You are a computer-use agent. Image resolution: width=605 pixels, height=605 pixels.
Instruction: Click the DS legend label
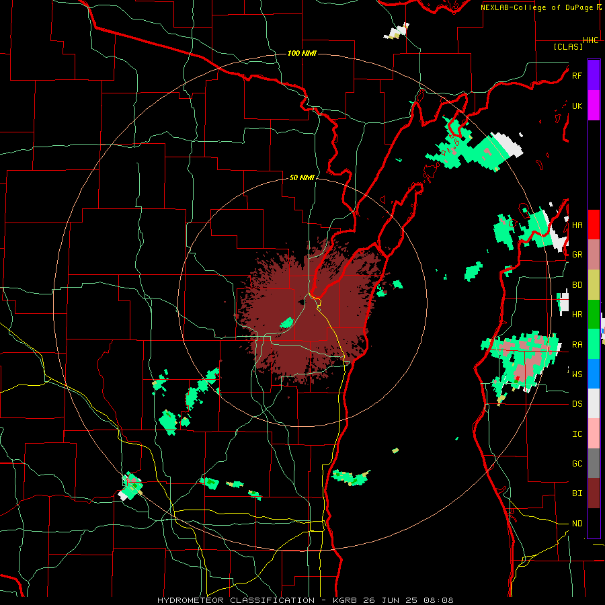[x=577, y=404]
